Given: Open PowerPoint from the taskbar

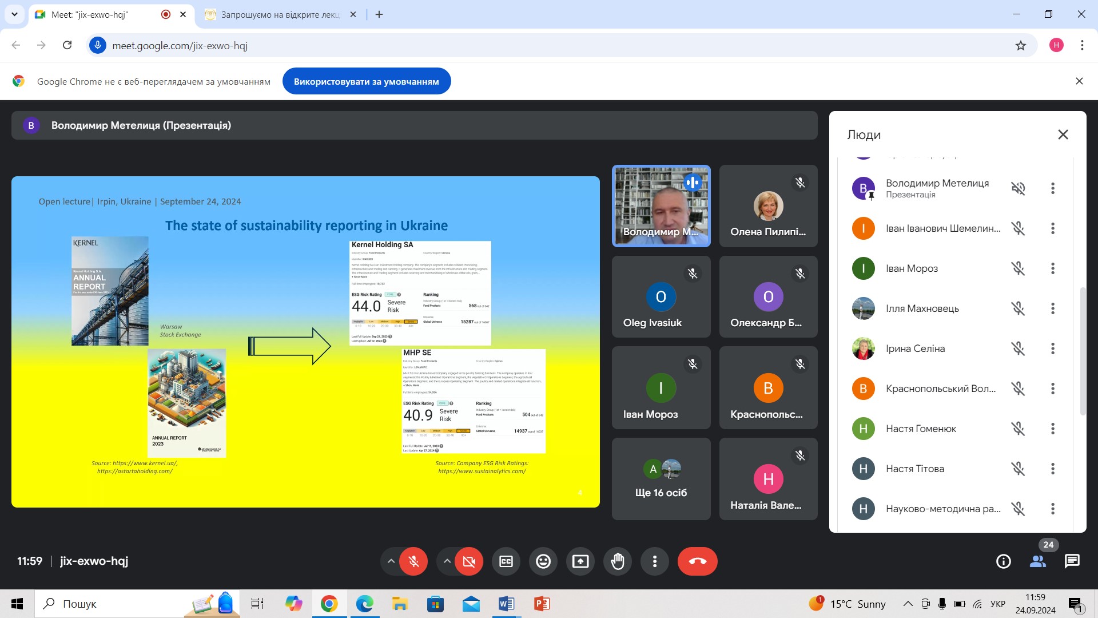Looking at the screenshot, I should pyautogui.click(x=542, y=604).
